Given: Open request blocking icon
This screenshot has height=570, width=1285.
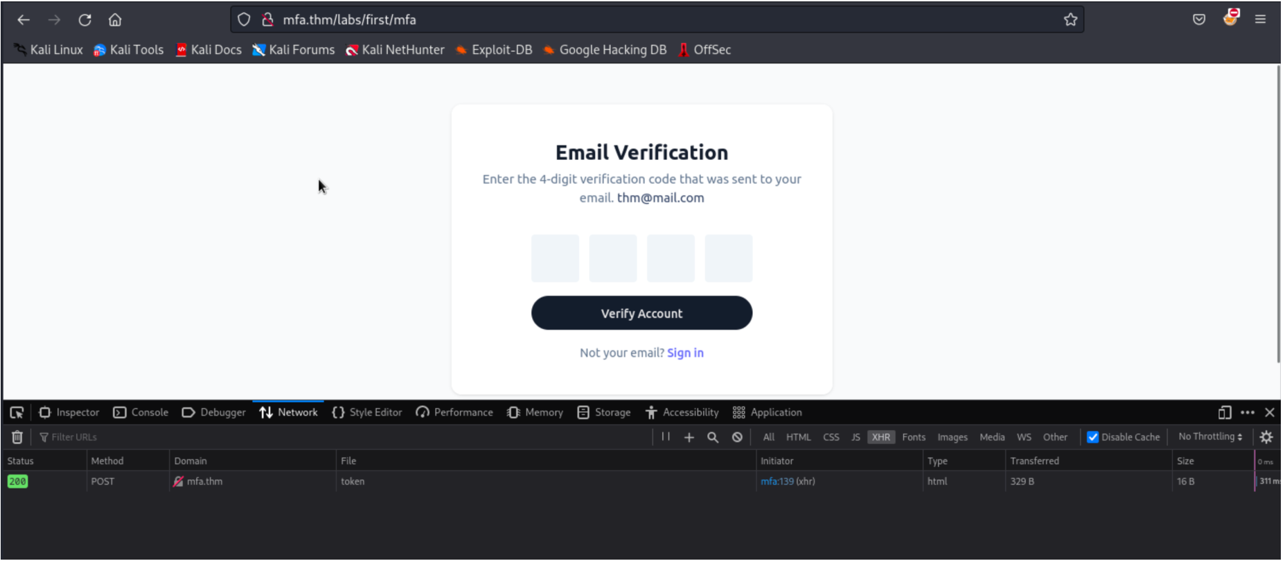Looking at the screenshot, I should coord(738,438).
